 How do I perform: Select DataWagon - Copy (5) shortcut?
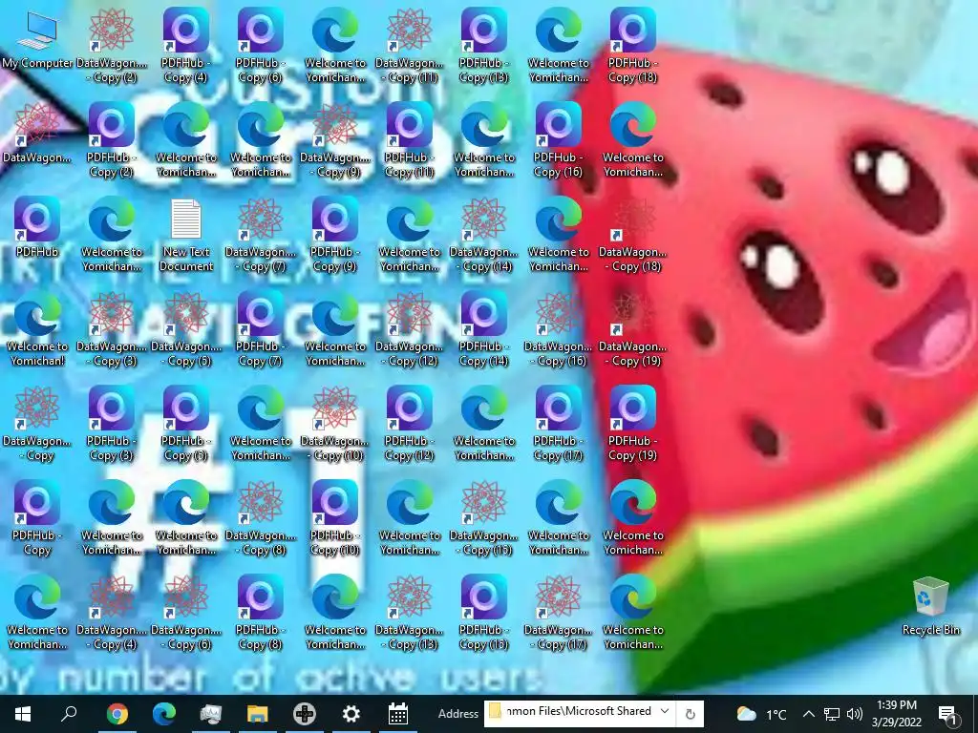click(x=186, y=330)
